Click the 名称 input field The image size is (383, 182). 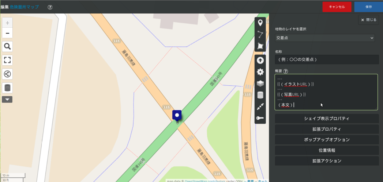click(327, 59)
